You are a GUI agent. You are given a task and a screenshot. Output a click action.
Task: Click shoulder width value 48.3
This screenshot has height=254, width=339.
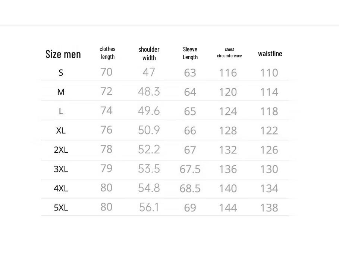pos(149,92)
